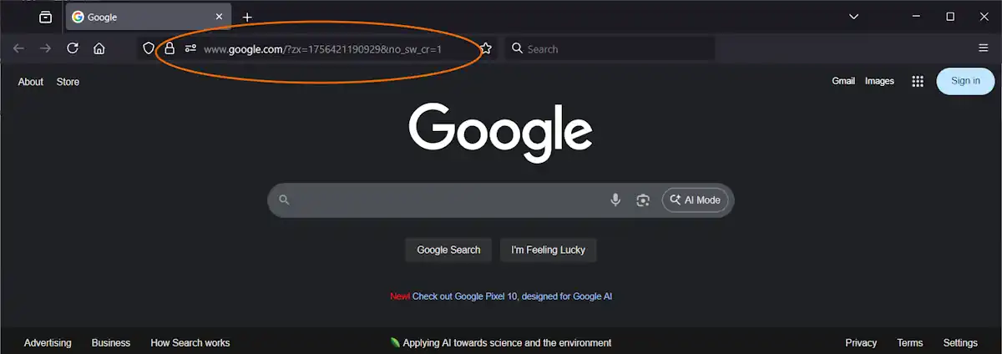Click the browser toolbar Search box

610,49
